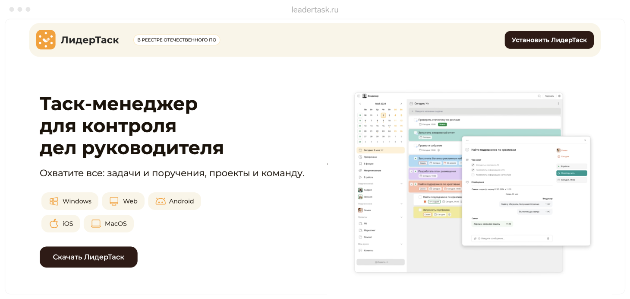Click the orange ЛидерТаск logo icon
Screen dimensions: 630x299
(46, 40)
